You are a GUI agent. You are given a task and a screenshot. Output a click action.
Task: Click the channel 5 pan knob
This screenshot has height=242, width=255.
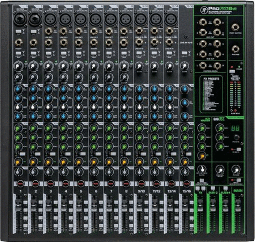[79, 171]
